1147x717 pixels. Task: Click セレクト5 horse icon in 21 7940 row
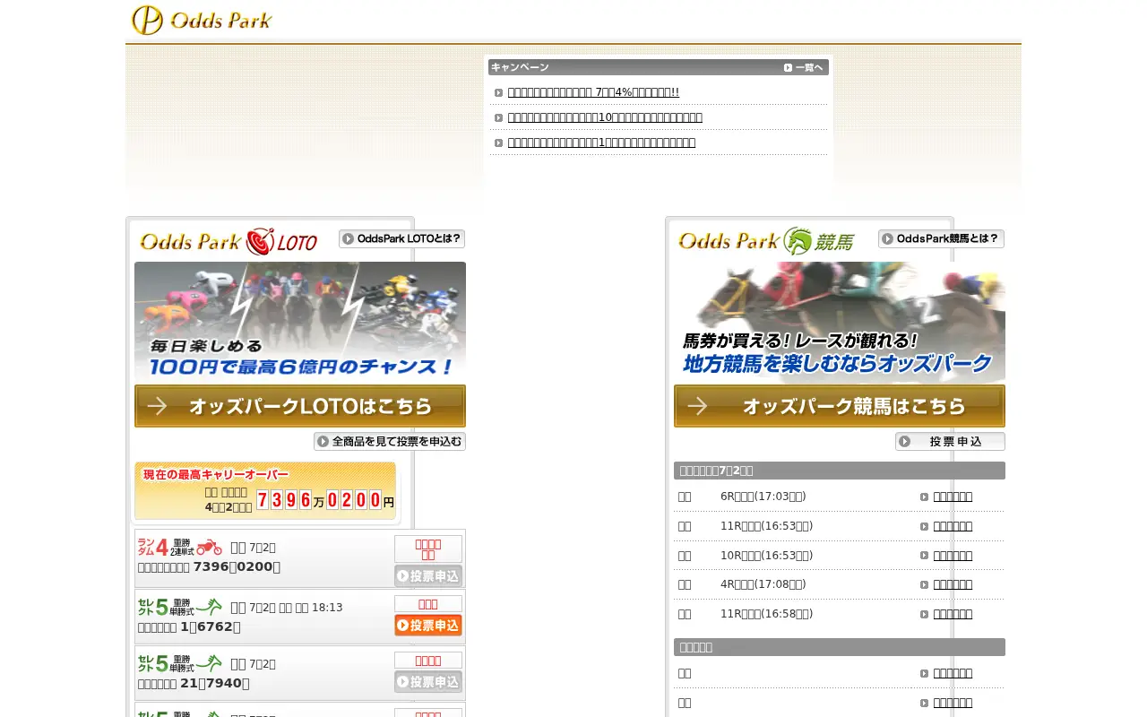[180, 663]
